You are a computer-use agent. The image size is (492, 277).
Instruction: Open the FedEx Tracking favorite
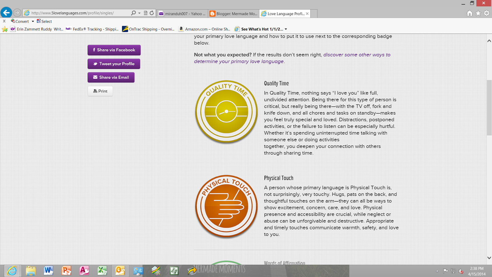[92, 29]
